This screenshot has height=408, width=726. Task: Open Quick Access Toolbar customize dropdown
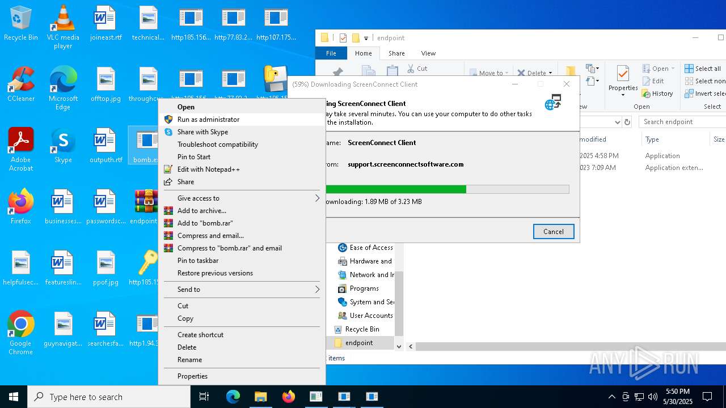[x=366, y=38]
